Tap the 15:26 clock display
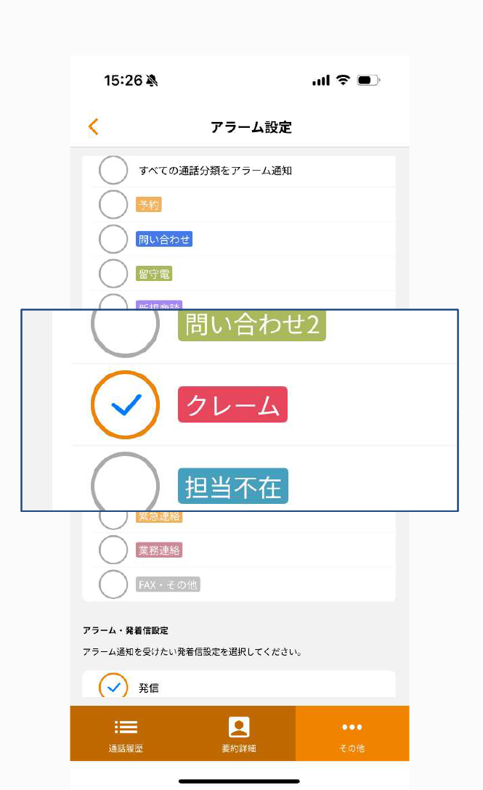 [x=125, y=81]
